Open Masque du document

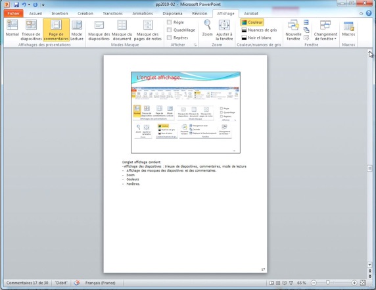pyautogui.click(x=122, y=30)
